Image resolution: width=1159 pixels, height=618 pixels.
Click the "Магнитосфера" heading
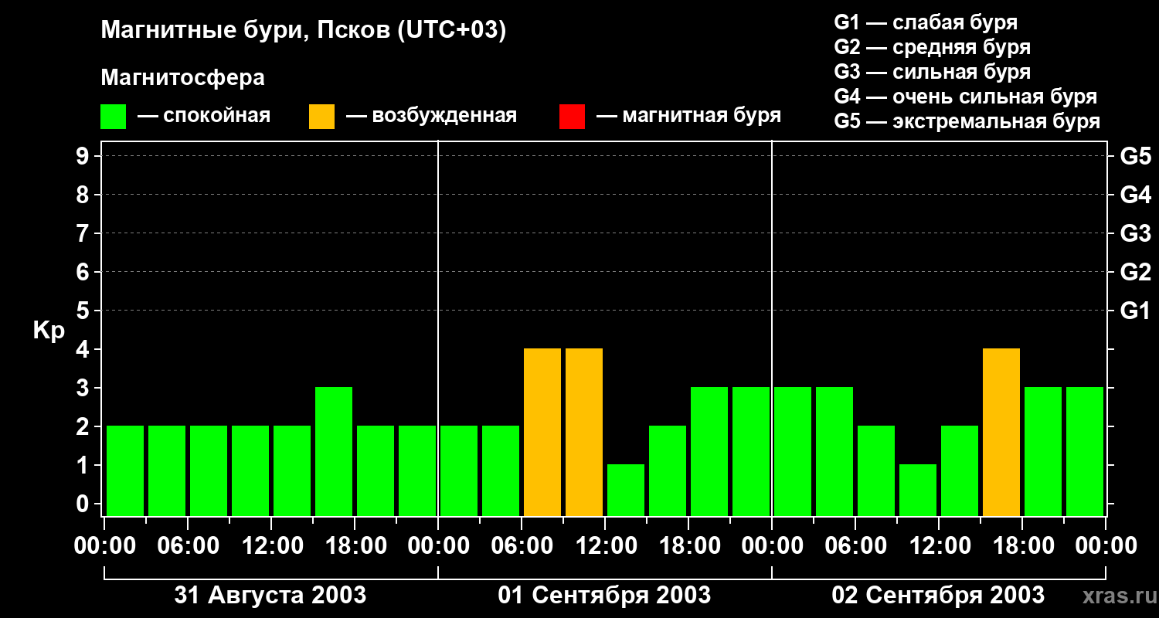click(182, 78)
